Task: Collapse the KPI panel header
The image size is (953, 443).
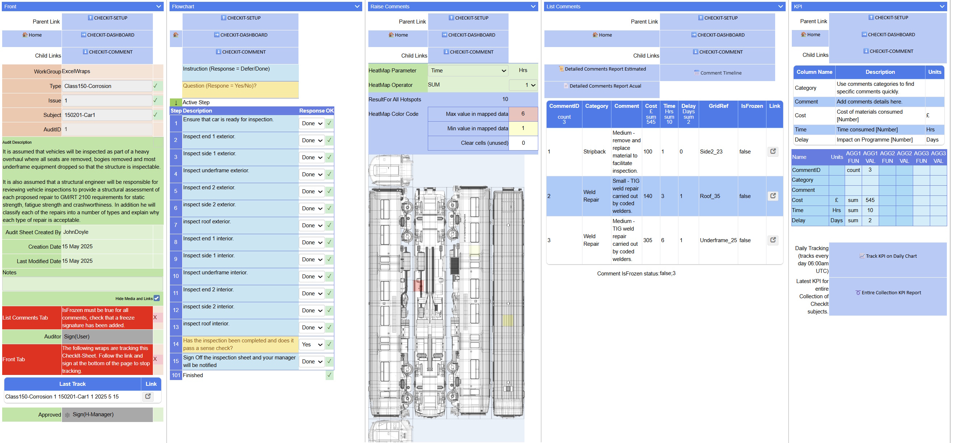Action: [x=941, y=6]
